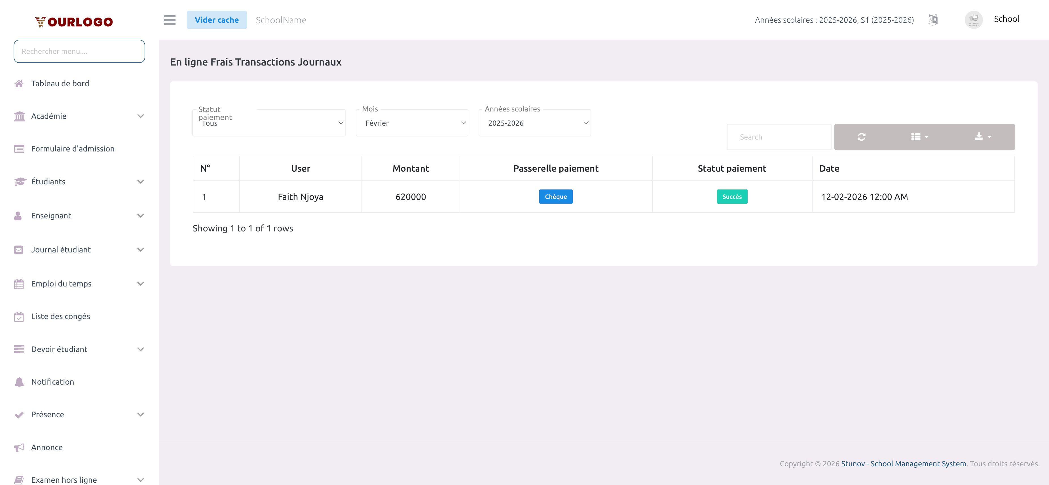Open the Notification section icon
The height and width of the screenshot is (485, 1049).
pyautogui.click(x=19, y=382)
